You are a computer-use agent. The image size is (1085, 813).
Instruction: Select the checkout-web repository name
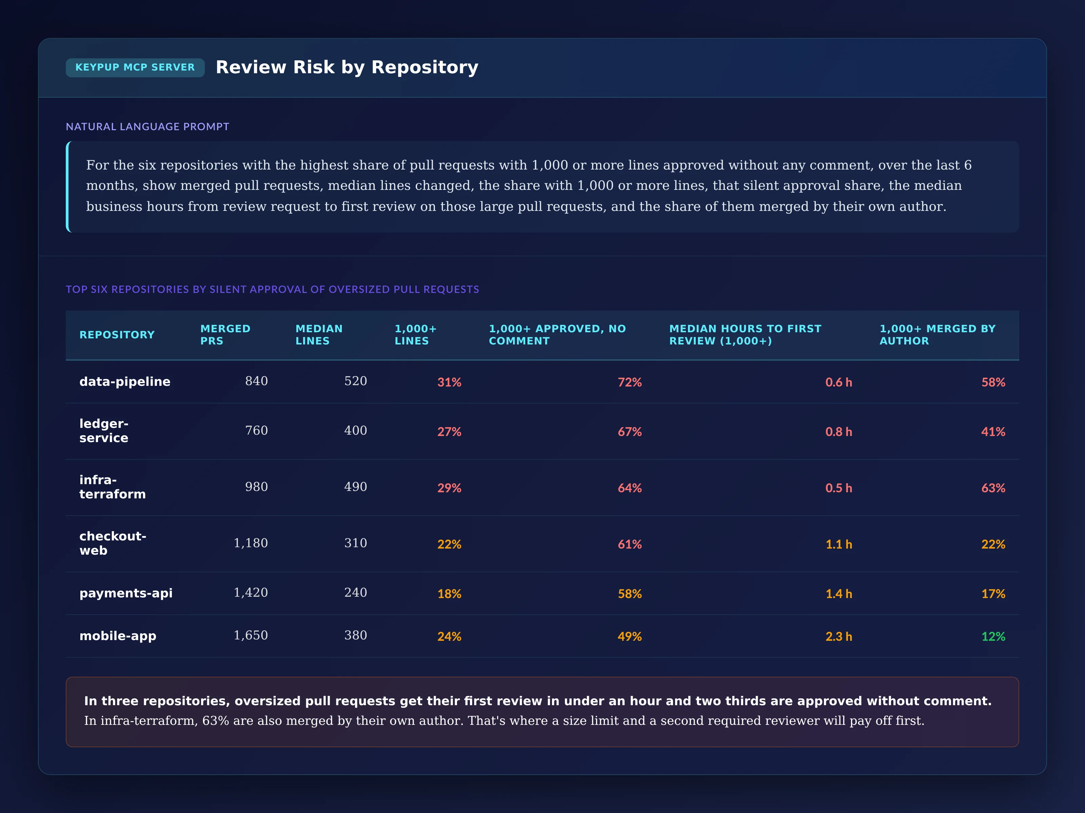coord(113,543)
